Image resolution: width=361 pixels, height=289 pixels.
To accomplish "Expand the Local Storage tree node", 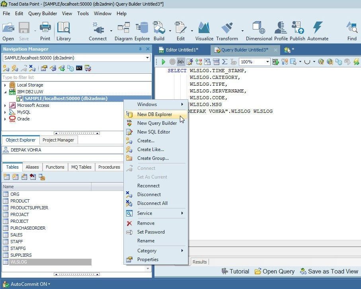I will [x=5, y=85].
